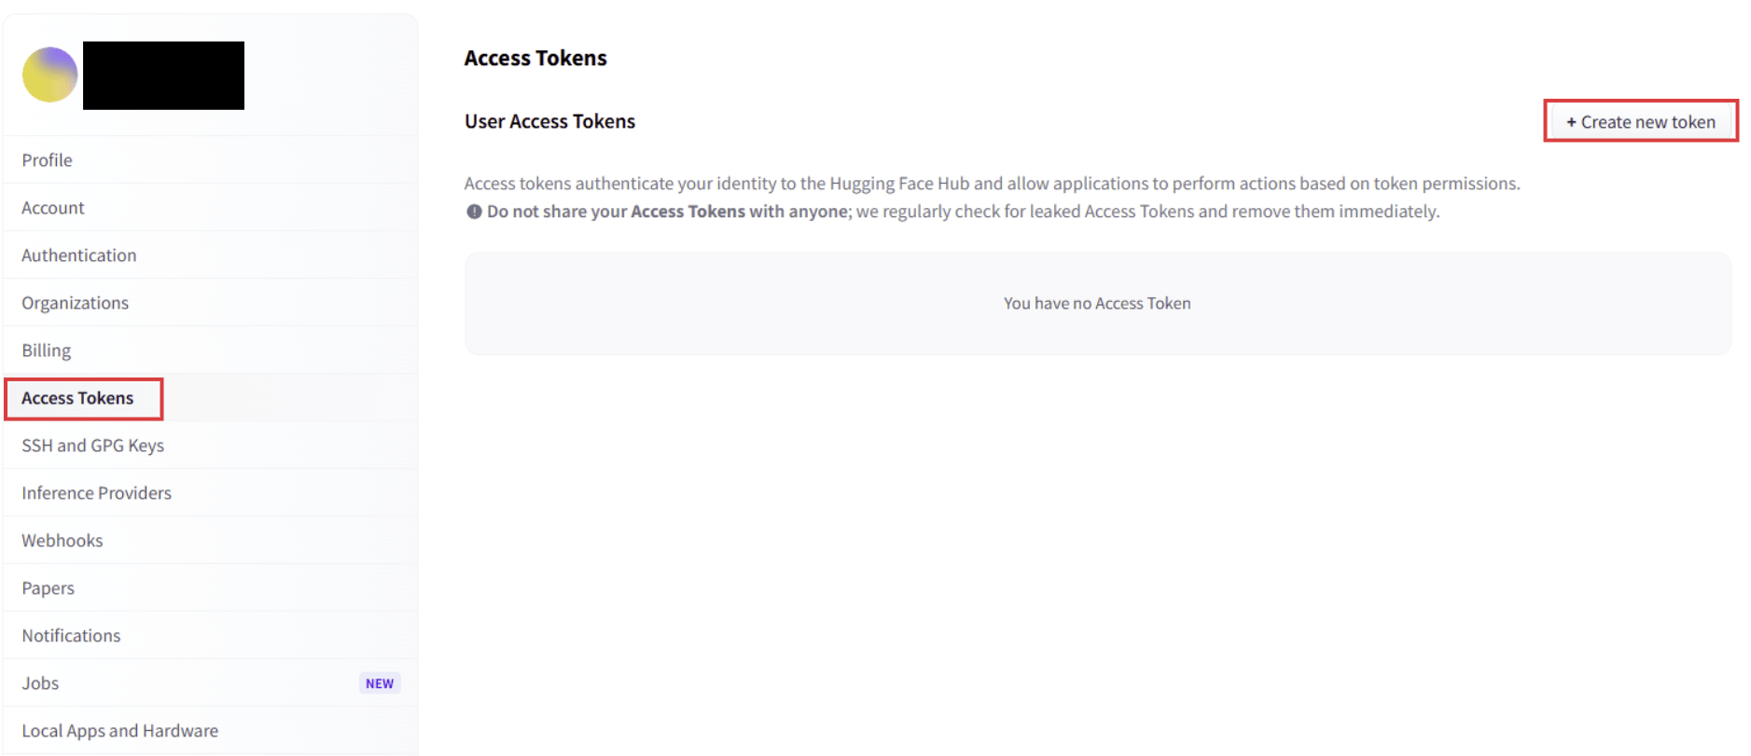
Task: Click the warning icon beside "Do not share"
Action: (474, 212)
